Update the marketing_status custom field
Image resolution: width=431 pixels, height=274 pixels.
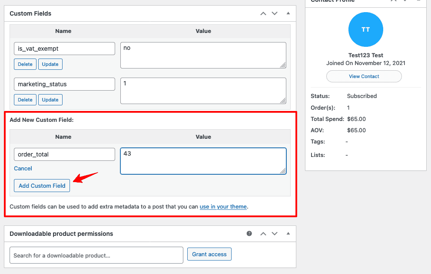tap(50, 100)
